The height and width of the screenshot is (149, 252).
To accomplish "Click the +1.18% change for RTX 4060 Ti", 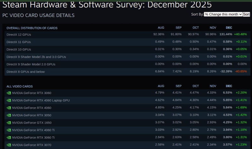I will (x=241, y=130).
